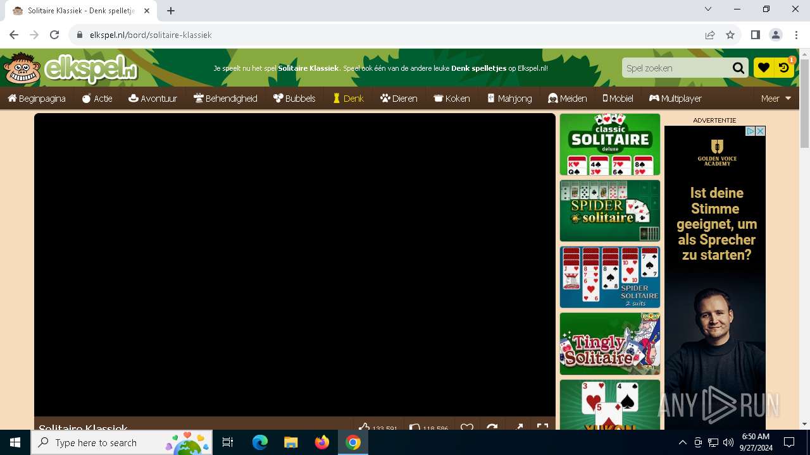Open Chrome profile avatar
810x455 pixels.
click(x=776, y=35)
